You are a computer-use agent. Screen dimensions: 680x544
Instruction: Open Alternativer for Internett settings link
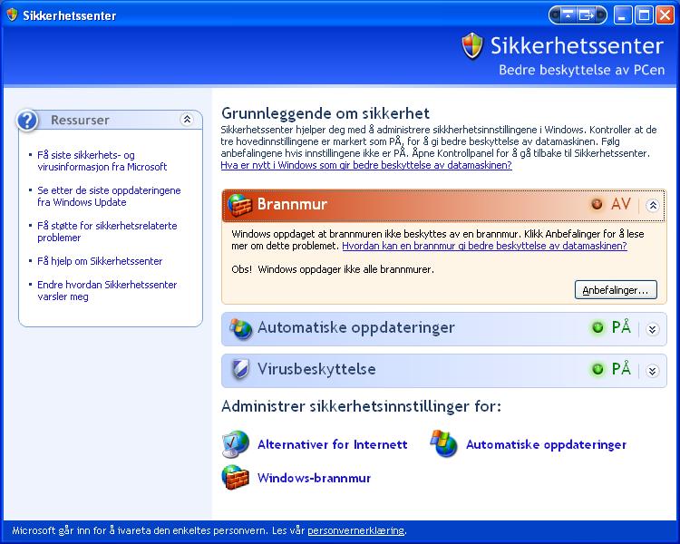tap(333, 444)
